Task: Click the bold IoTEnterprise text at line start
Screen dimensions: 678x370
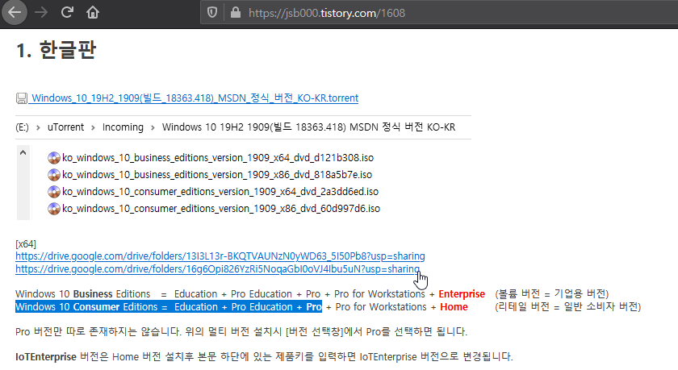Action: (x=46, y=357)
